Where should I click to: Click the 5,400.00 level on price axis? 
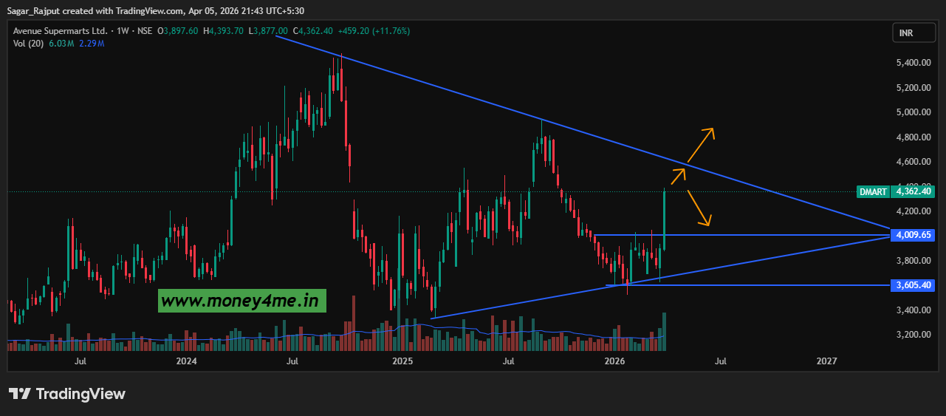coord(913,63)
